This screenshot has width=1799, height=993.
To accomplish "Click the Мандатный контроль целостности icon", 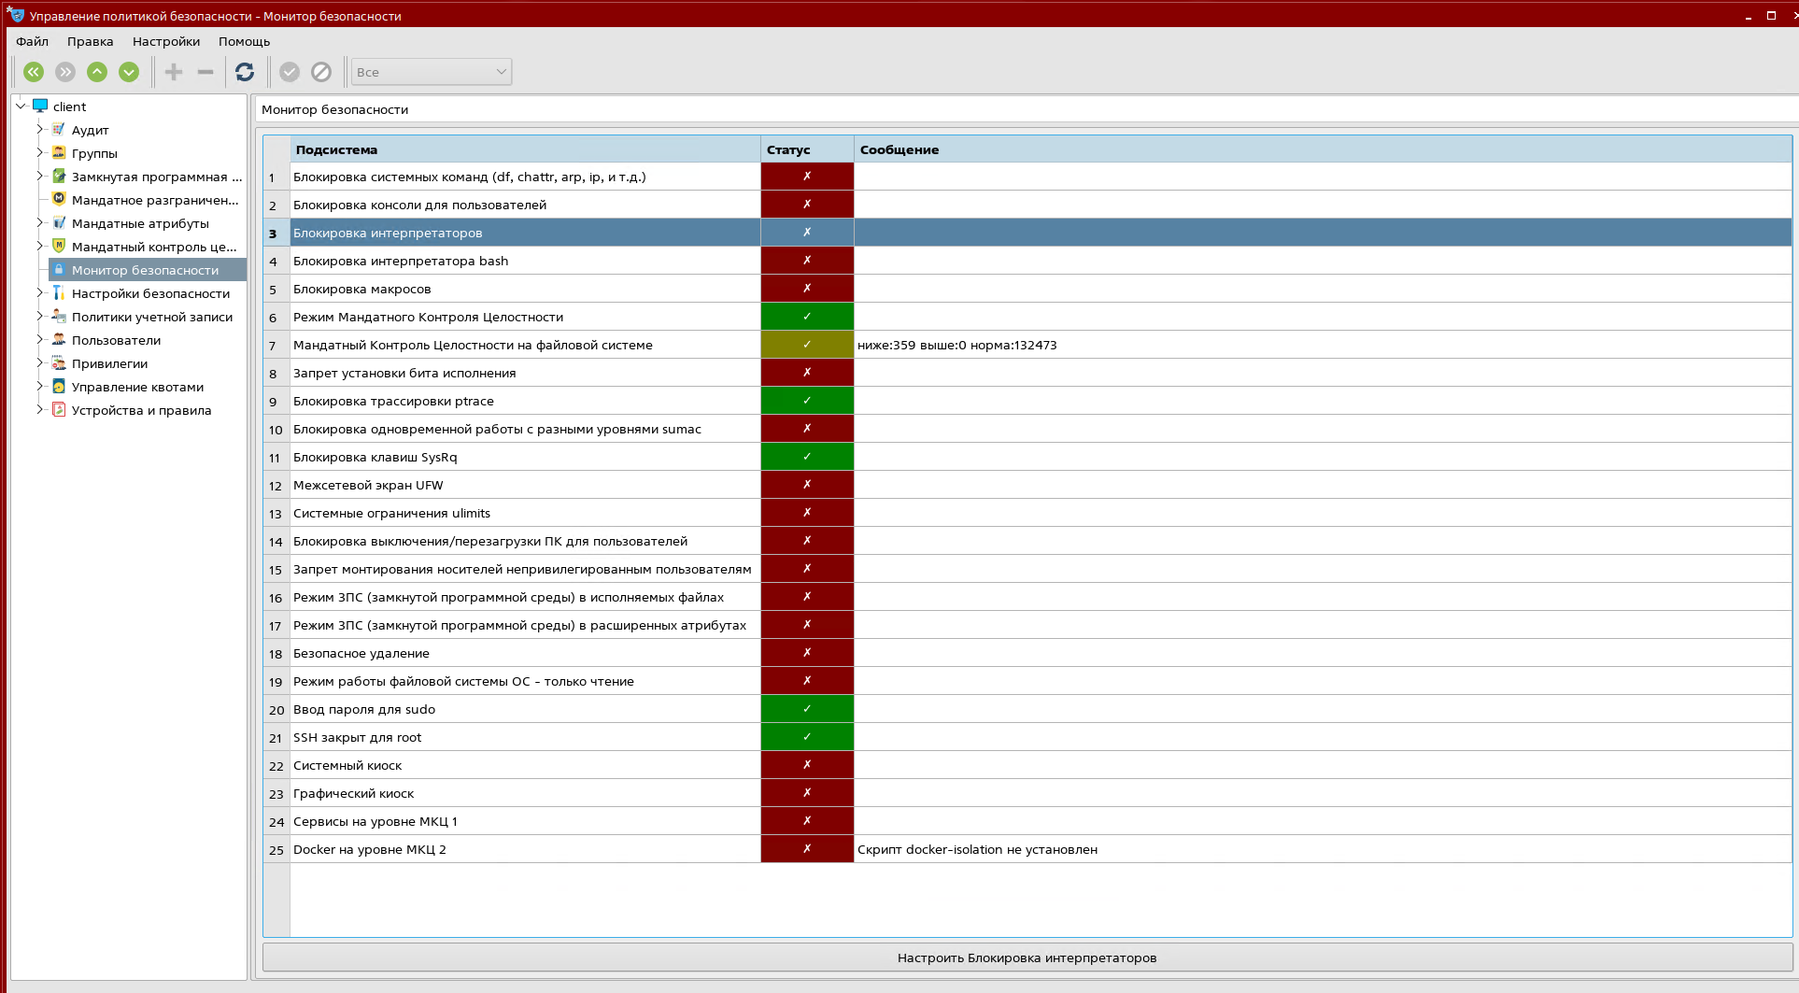I will pyautogui.click(x=59, y=246).
